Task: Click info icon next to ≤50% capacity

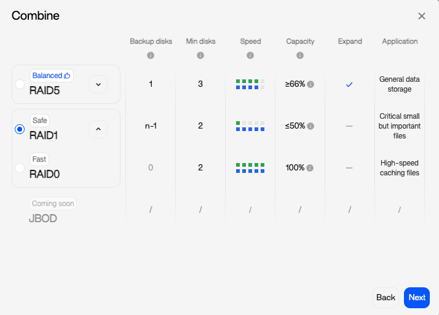Action: tap(310, 126)
